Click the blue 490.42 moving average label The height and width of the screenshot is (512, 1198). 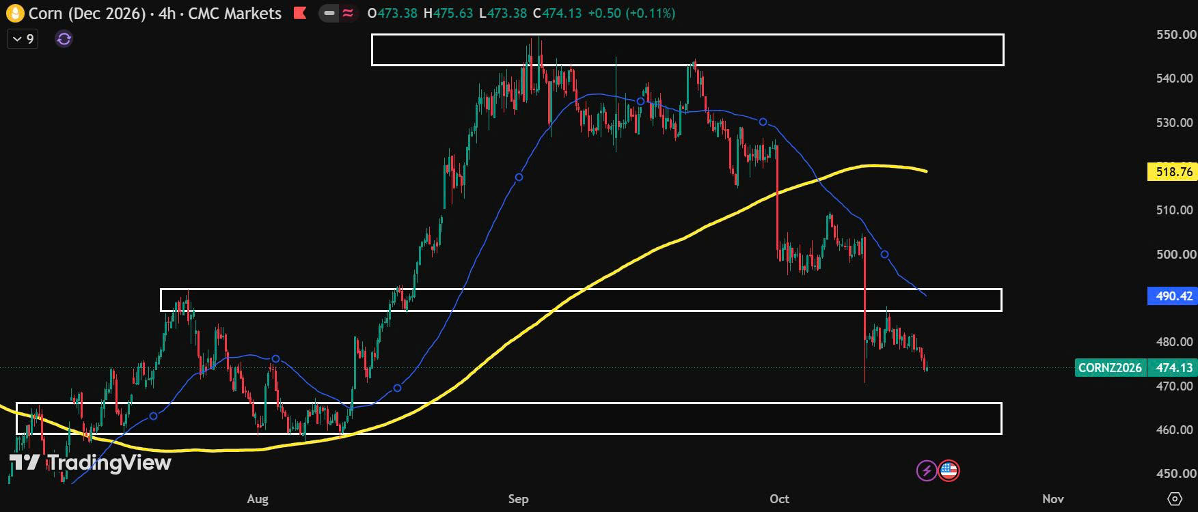pos(1173,296)
